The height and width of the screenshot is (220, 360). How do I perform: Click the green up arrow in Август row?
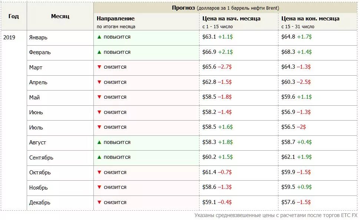click(x=99, y=142)
